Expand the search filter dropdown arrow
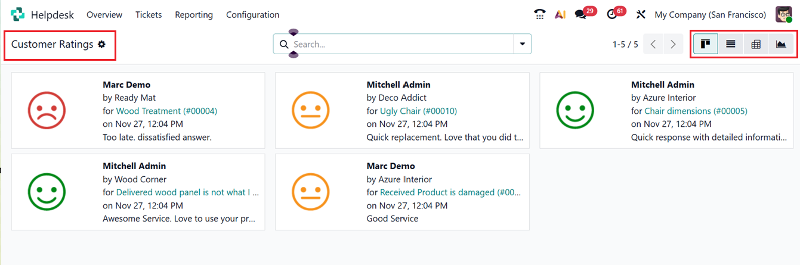This screenshot has width=800, height=265. point(523,44)
